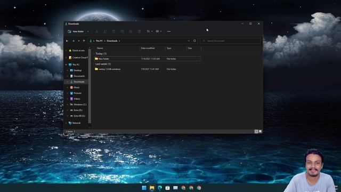This screenshot has height=192, width=341.
Task: Click the Copy icon in toolbar
Action: pyautogui.click(x=105, y=31)
